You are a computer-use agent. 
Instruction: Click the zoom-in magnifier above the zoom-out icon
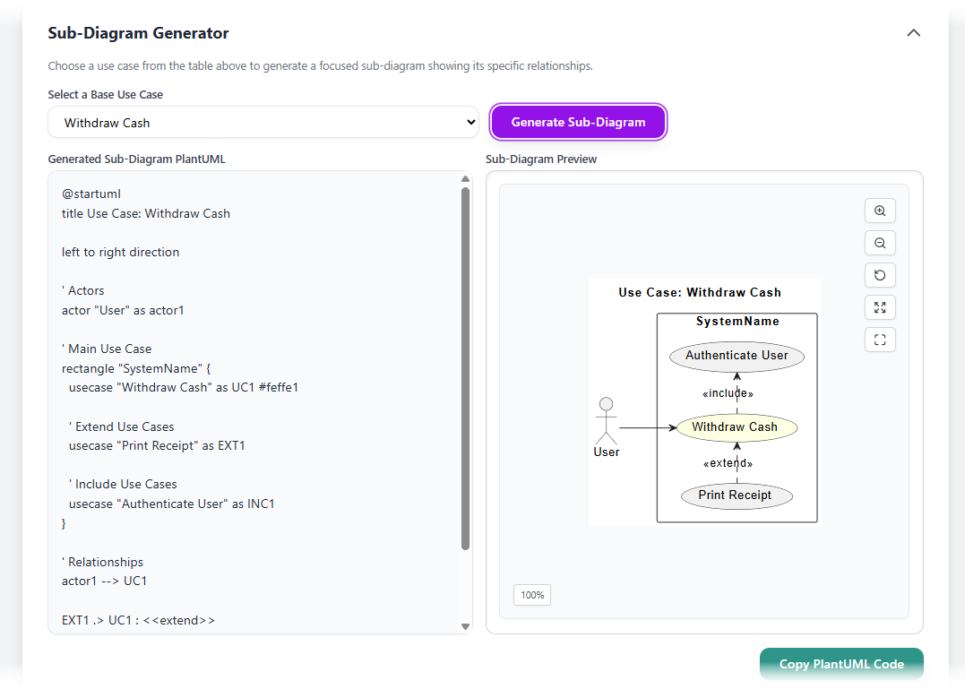[x=880, y=211]
